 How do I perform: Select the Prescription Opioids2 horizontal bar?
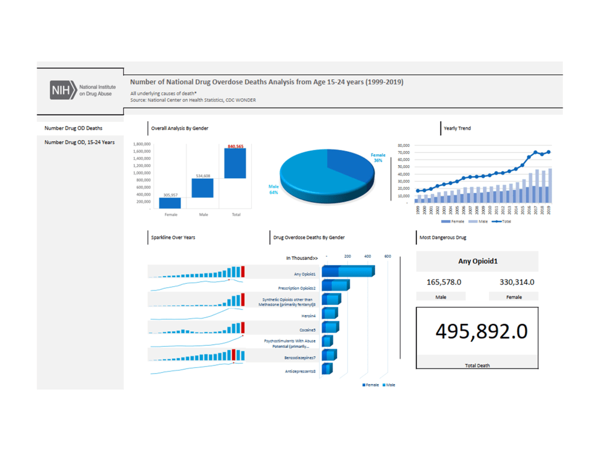click(335, 285)
